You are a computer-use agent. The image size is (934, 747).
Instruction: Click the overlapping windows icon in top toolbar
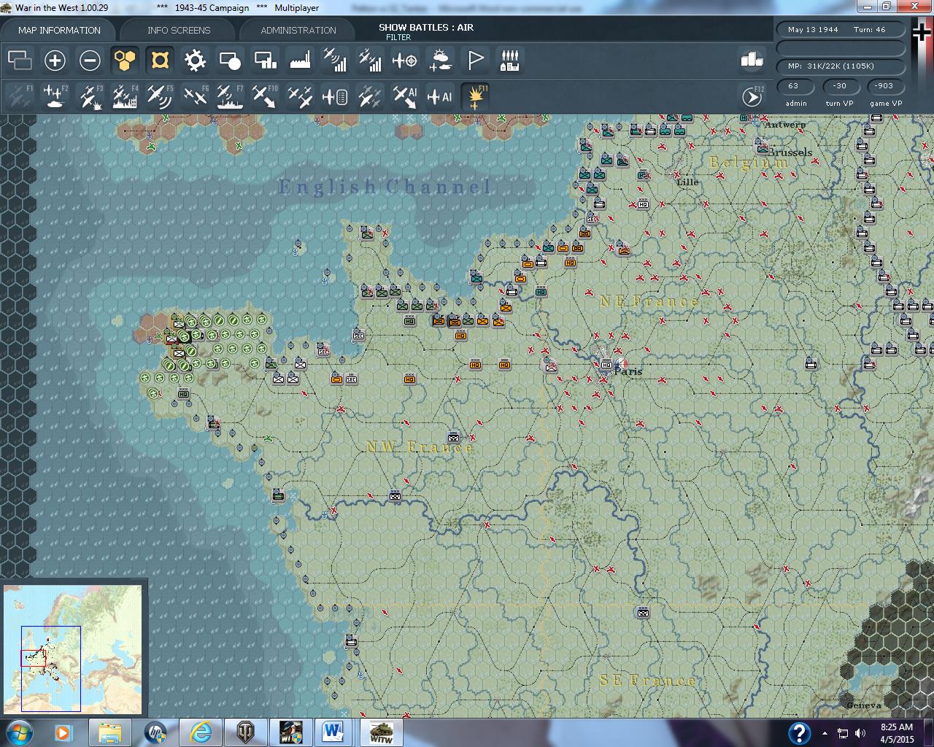pos(20,60)
